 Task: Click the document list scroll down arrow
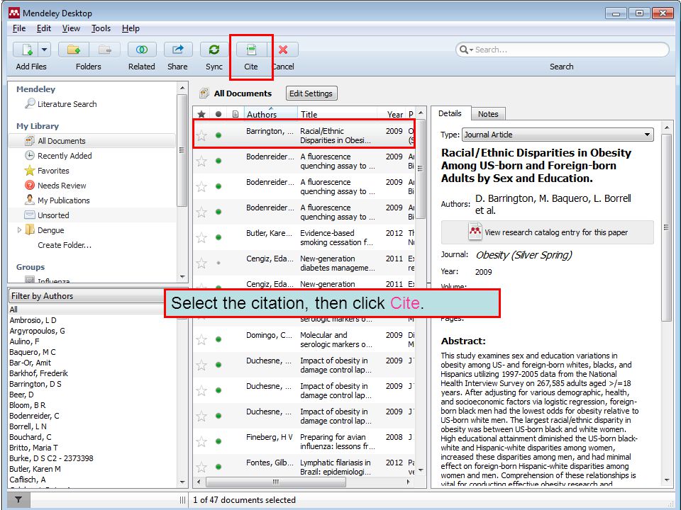(x=421, y=471)
